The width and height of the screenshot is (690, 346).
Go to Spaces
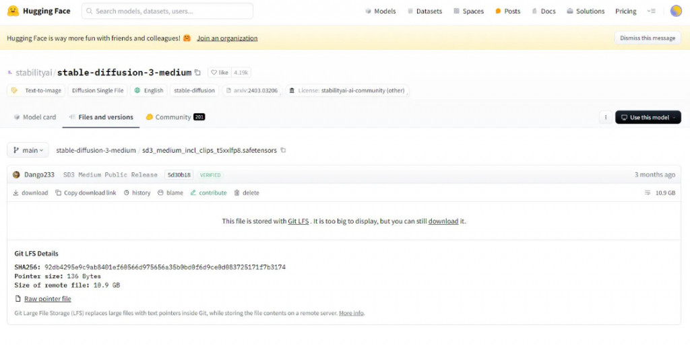(469, 11)
